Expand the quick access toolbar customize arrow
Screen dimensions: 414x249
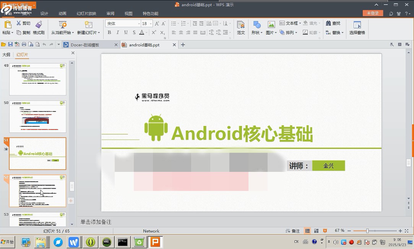click(58, 45)
